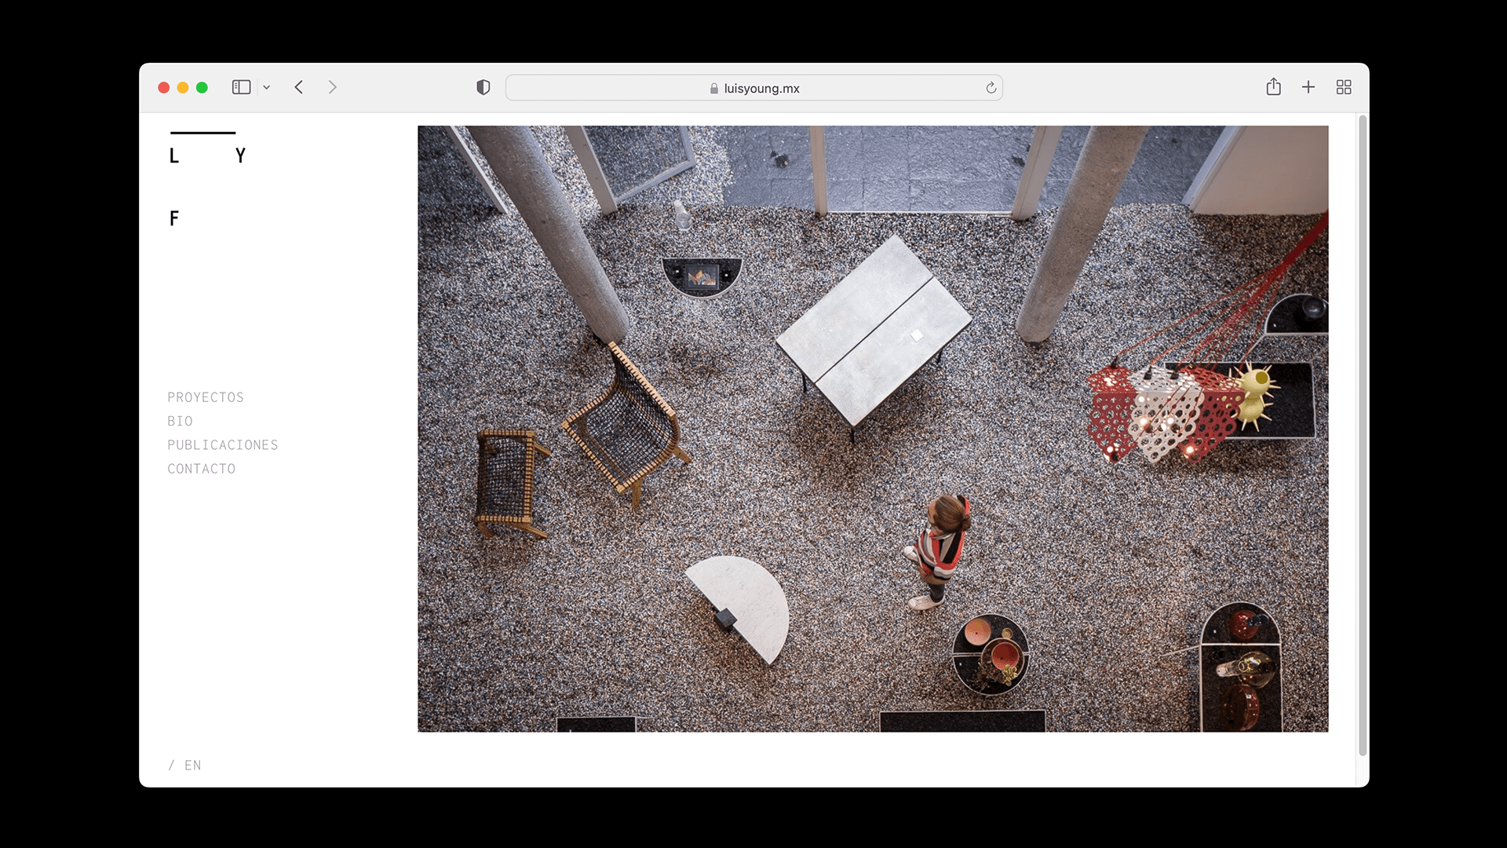Toggle the Safari sidebar icon
1507x848 pixels.
coord(241,87)
